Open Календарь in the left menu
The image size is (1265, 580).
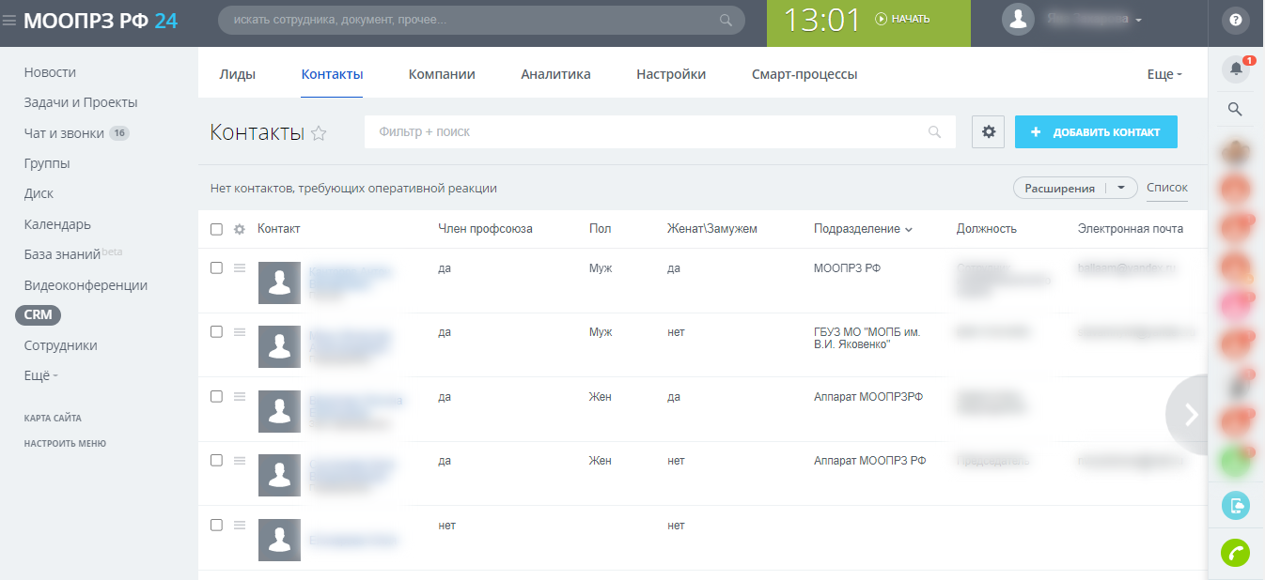click(x=57, y=224)
